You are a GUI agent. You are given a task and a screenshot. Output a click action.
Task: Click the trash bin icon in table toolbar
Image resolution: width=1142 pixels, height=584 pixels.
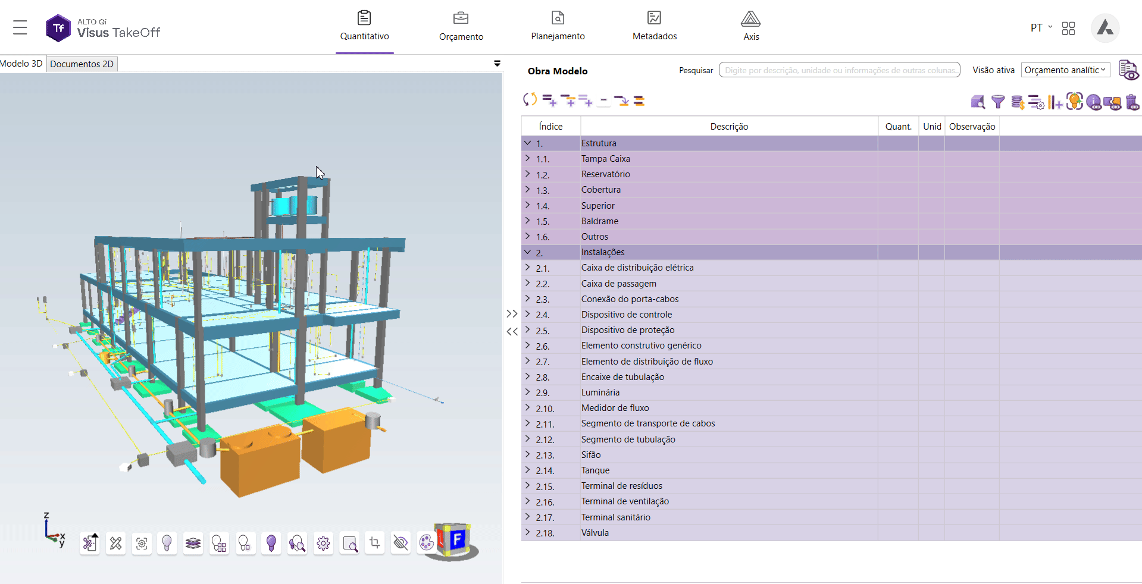[x=1132, y=102]
